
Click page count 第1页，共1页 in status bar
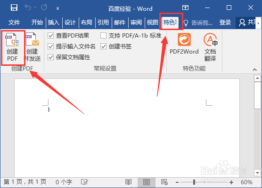coord(25,182)
